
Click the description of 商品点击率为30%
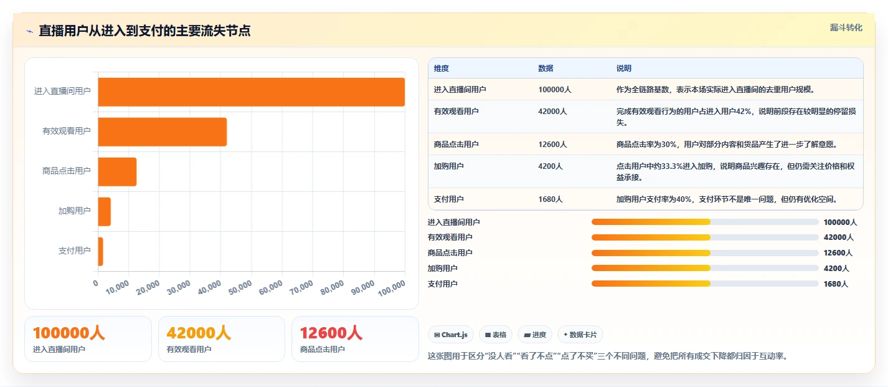[727, 145]
